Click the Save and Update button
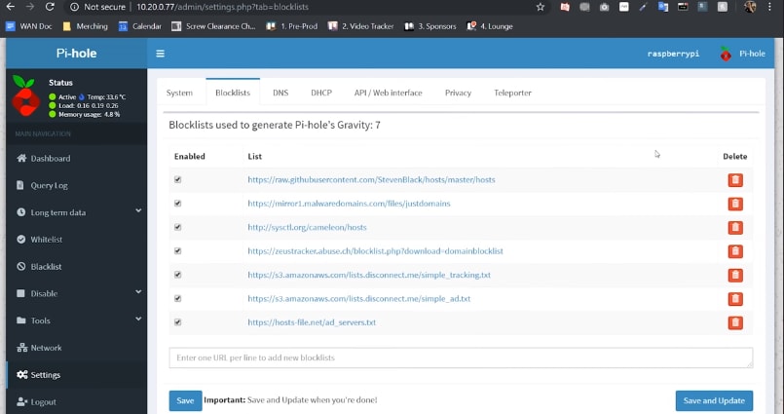 click(714, 400)
